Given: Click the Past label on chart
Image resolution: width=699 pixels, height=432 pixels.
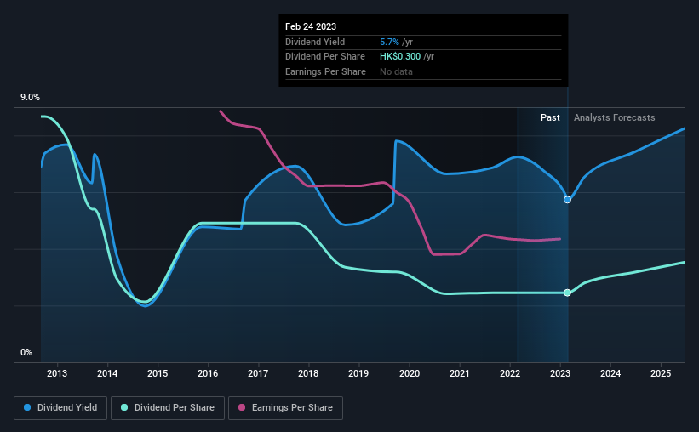Looking at the screenshot, I should tap(550, 117).
